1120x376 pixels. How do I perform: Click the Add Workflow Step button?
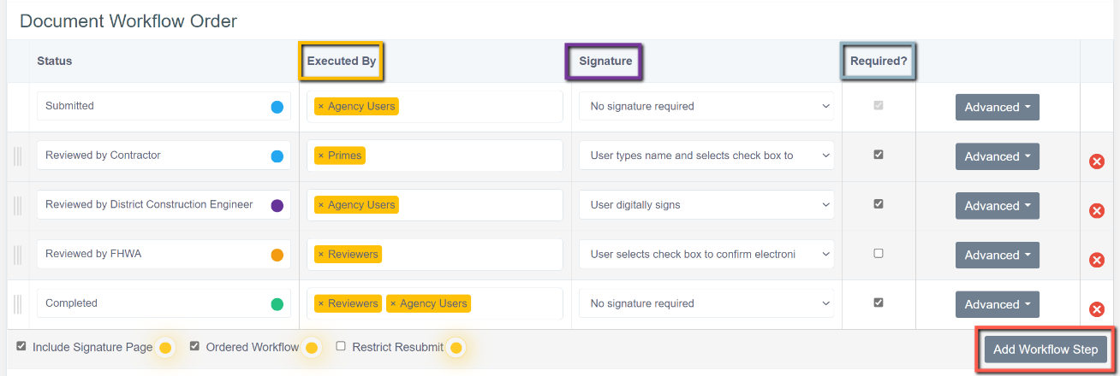pyautogui.click(x=1046, y=350)
